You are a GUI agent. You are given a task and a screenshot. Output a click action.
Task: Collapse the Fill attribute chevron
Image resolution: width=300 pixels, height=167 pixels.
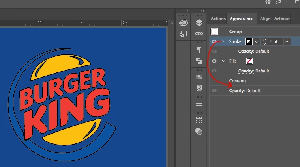coord(223,61)
